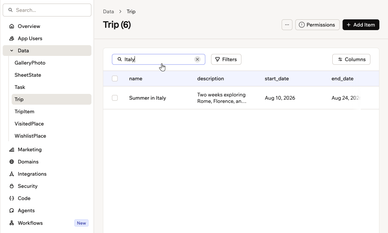Click the Integrations icon
Image resolution: width=388 pixels, height=233 pixels.
click(11, 174)
